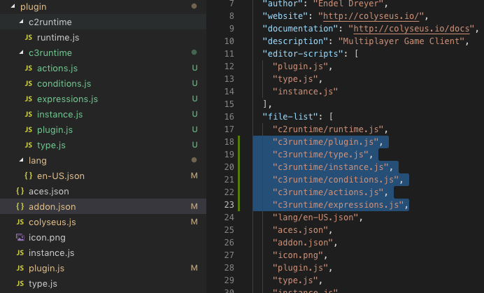Collapse the c3runtime folder arrow
The height and width of the screenshot is (293, 484).
click(x=21, y=52)
